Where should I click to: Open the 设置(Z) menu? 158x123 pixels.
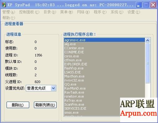134,12
